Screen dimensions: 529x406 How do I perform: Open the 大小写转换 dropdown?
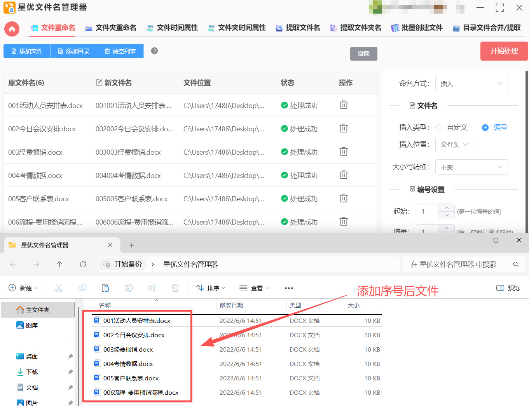(471, 167)
